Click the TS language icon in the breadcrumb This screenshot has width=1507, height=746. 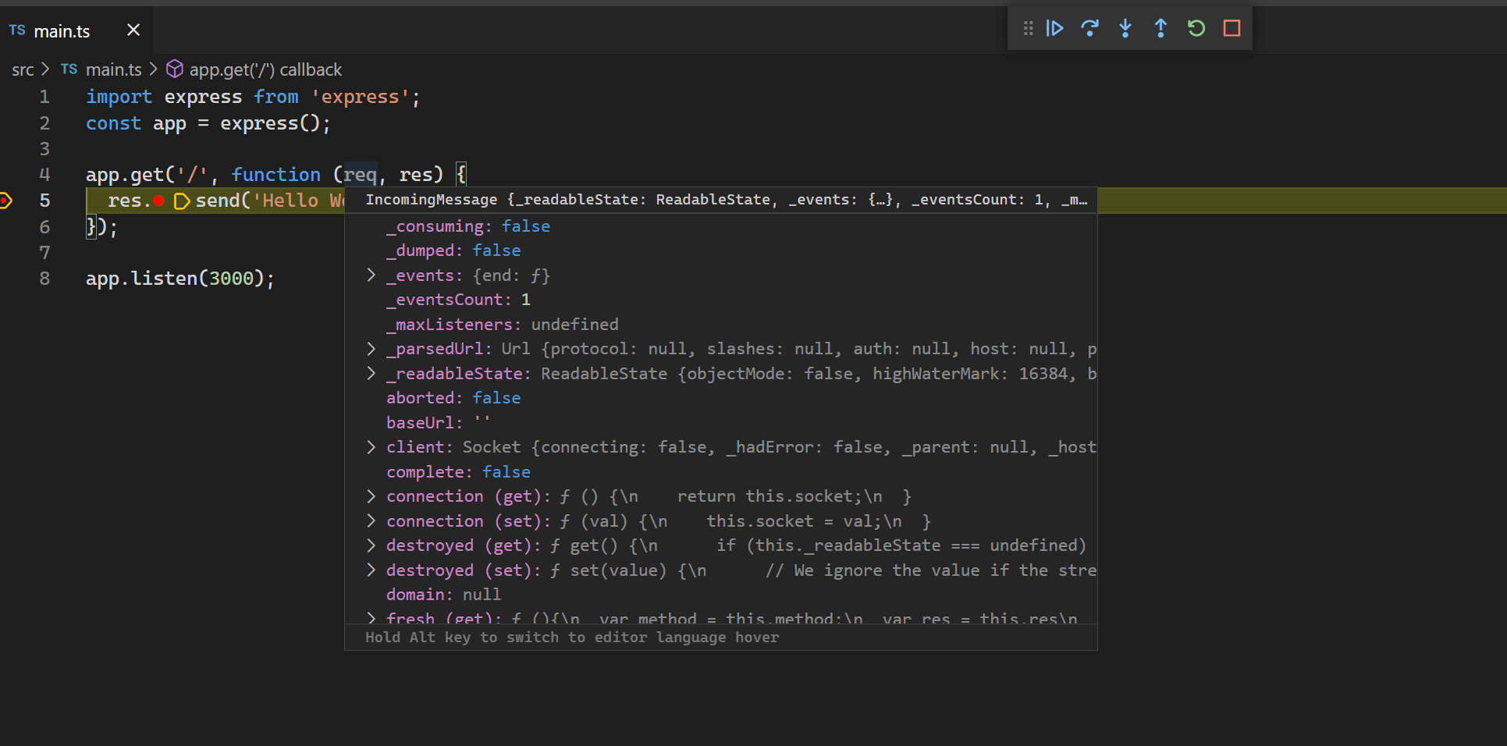(x=68, y=69)
